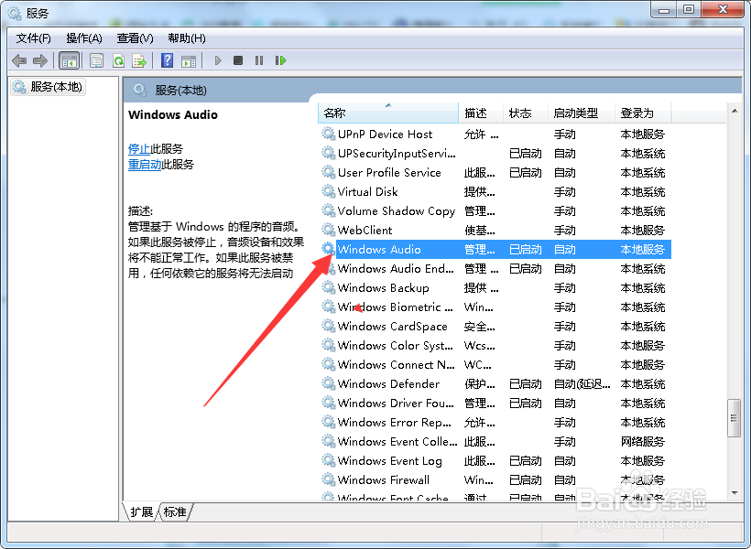Click the Restart Service icon
The image size is (751, 549).
pos(280,60)
